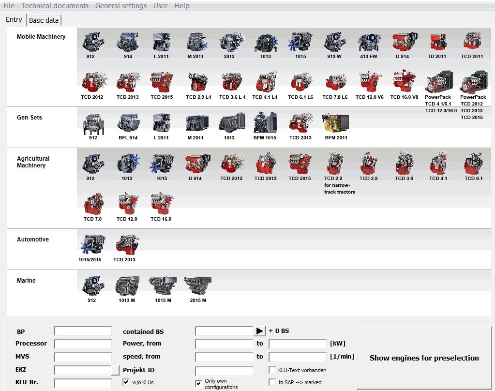Screen dimensions: 495x391
Task: Open the General settings menu
Action: (121, 6)
